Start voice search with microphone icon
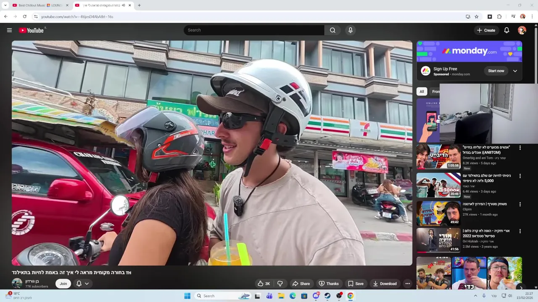This screenshot has width=538, height=302. (x=350, y=30)
